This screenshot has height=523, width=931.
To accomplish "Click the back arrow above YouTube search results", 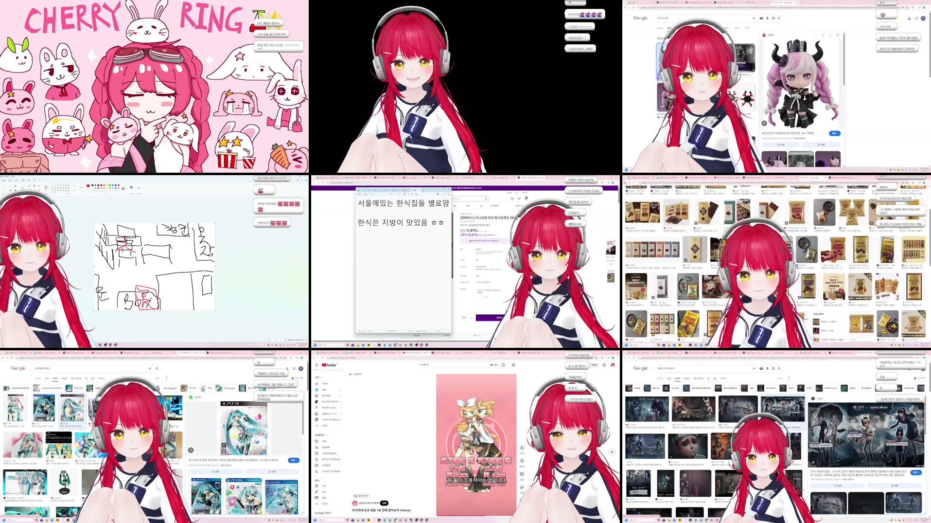I will [x=351, y=374].
